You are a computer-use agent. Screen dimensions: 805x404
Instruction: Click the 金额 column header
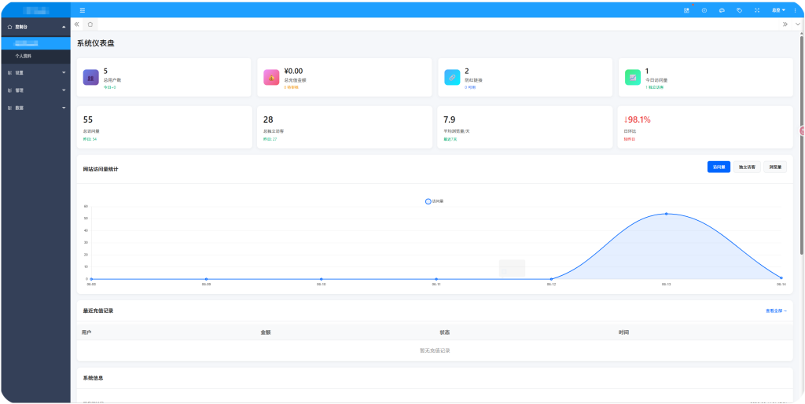(x=266, y=332)
